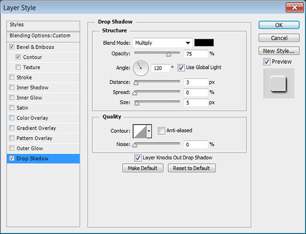Toggle Layer Knocks Out Drop Shadow
Viewport: 306px width, 234px height.
click(x=138, y=158)
